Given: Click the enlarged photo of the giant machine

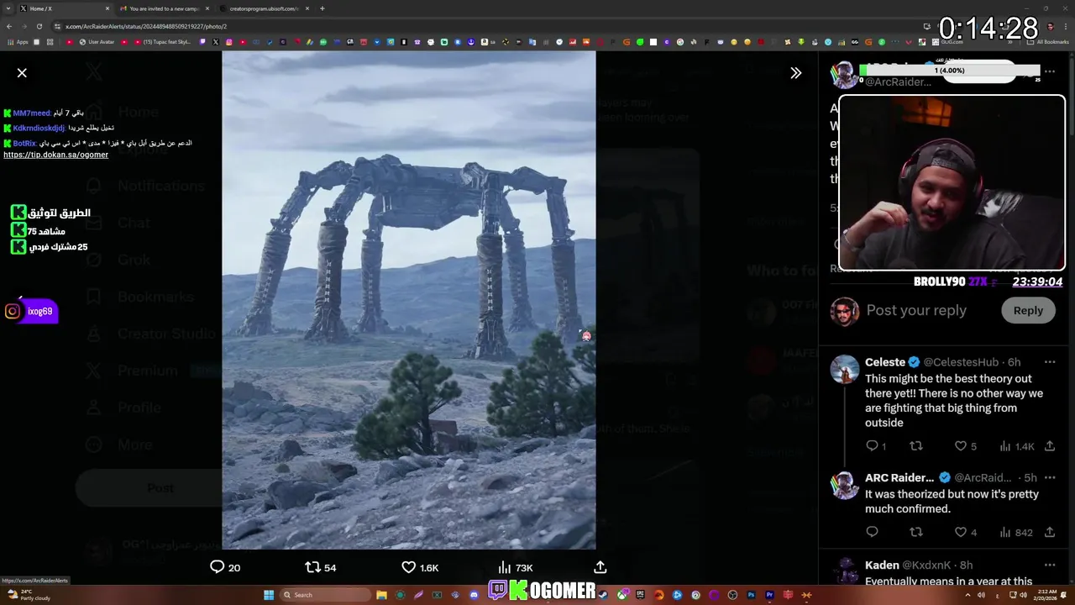Looking at the screenshot, I should 409,300.
